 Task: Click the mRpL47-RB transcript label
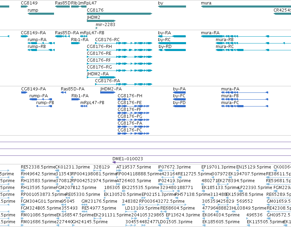tap(92, 33)
